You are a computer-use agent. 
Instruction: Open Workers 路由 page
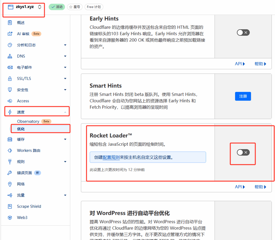28,151
